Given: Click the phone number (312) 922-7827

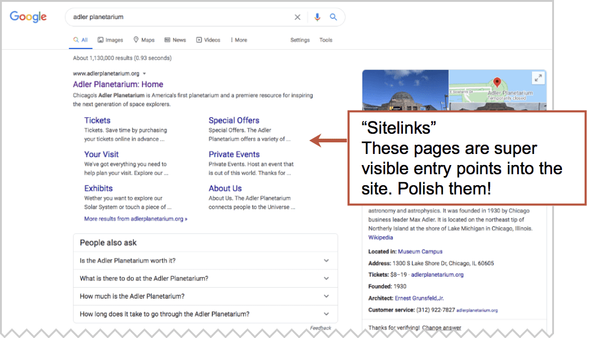Looking at the screenshot, I should click(435, 310).
